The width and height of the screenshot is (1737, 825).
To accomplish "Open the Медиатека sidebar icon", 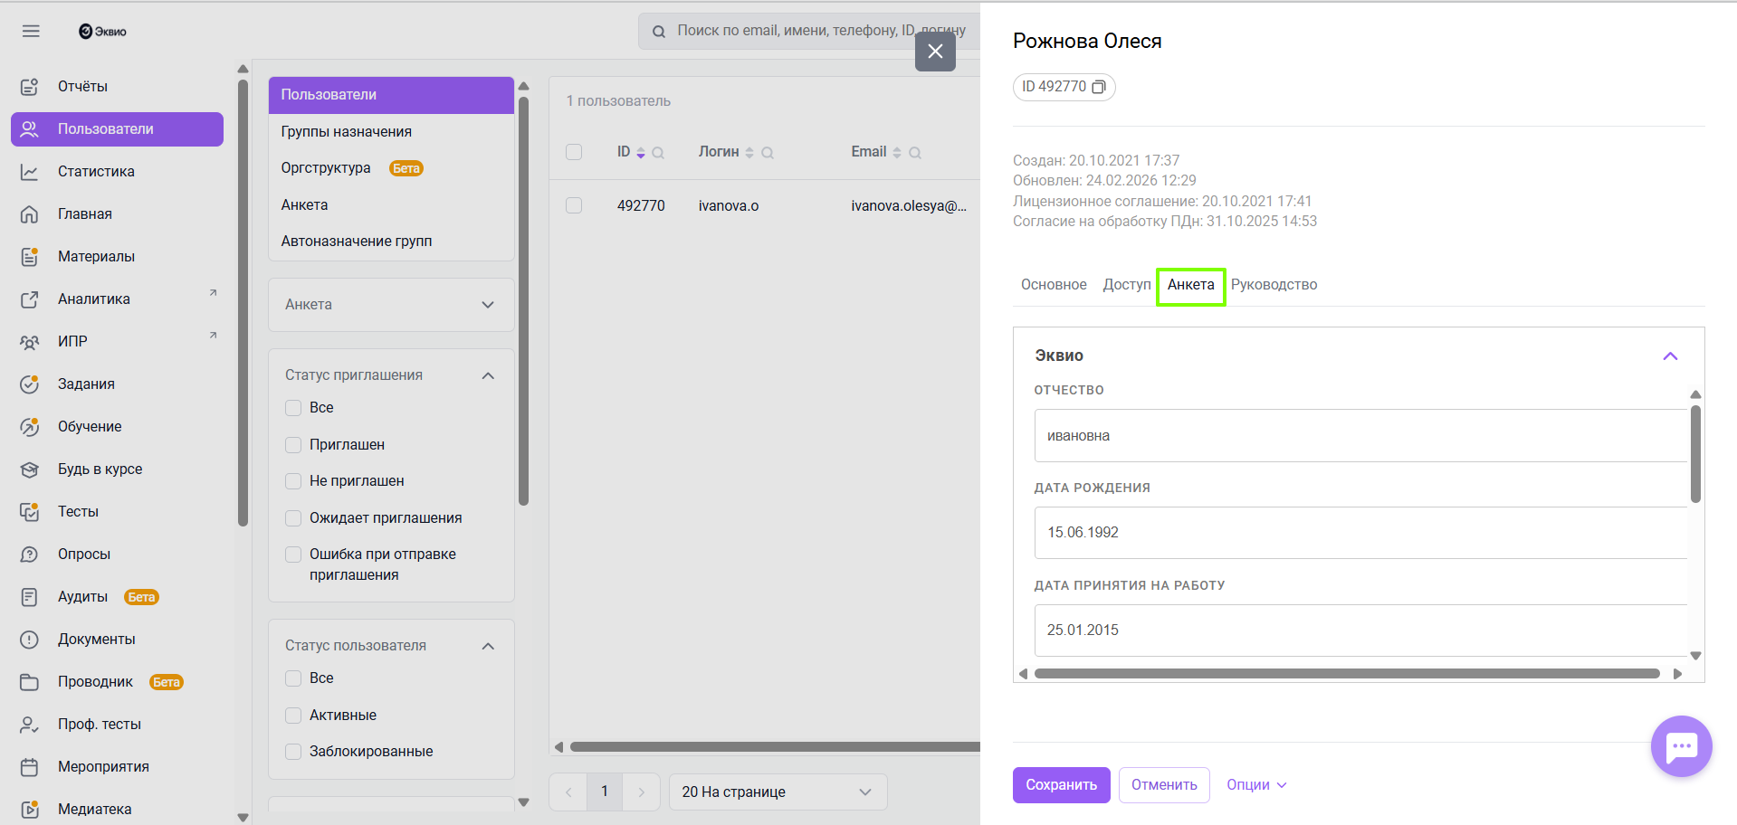I will [x=30, y=810].
